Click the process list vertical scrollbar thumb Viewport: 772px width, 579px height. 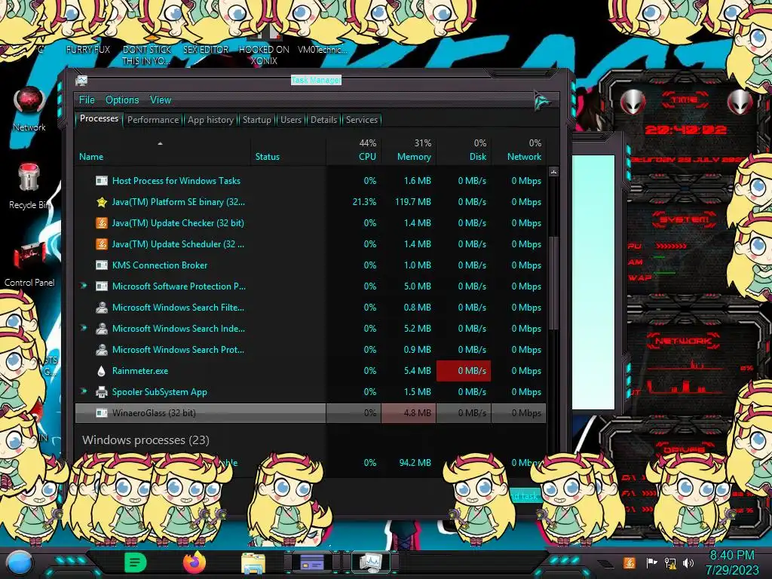coord(553,283)
